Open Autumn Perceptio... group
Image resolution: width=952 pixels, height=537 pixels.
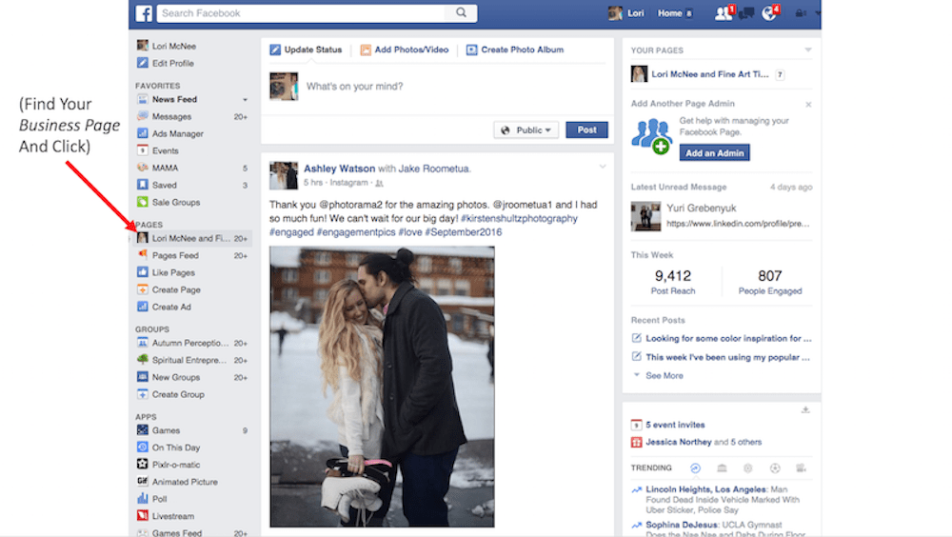pos(192,343)
